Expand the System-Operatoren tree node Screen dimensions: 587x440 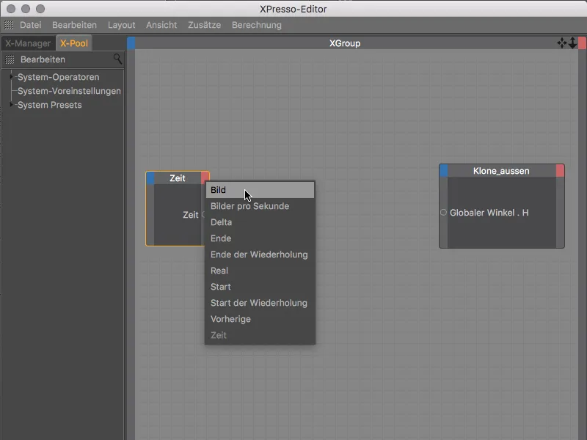[x=12, y=77]
